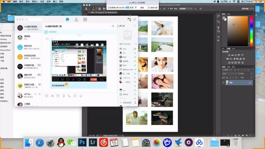
Task: Click the microphone voice icon in chat toolbar
Action: (x=64, y=96)
